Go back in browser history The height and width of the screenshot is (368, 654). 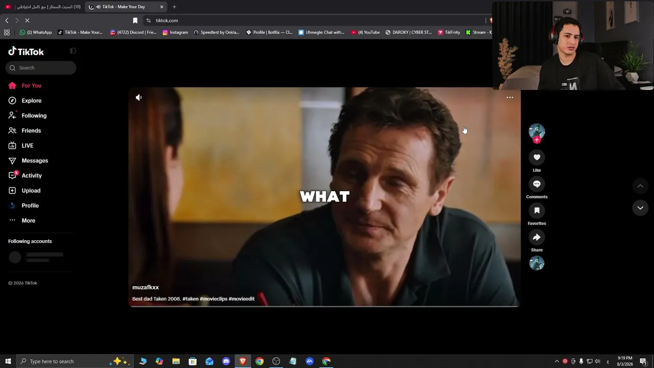pyautogui.click(x=7, y=20)
